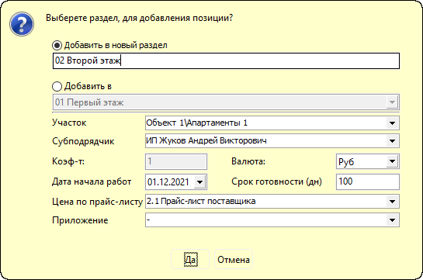
Task: Click the 'Дата начала работ' label
Action: point(92,182)
